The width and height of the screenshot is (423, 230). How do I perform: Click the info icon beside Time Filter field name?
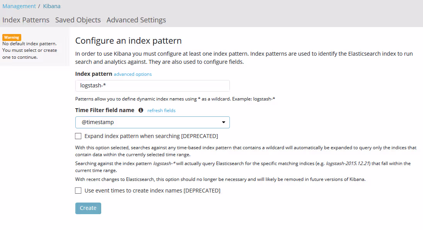tap(141, 110)
